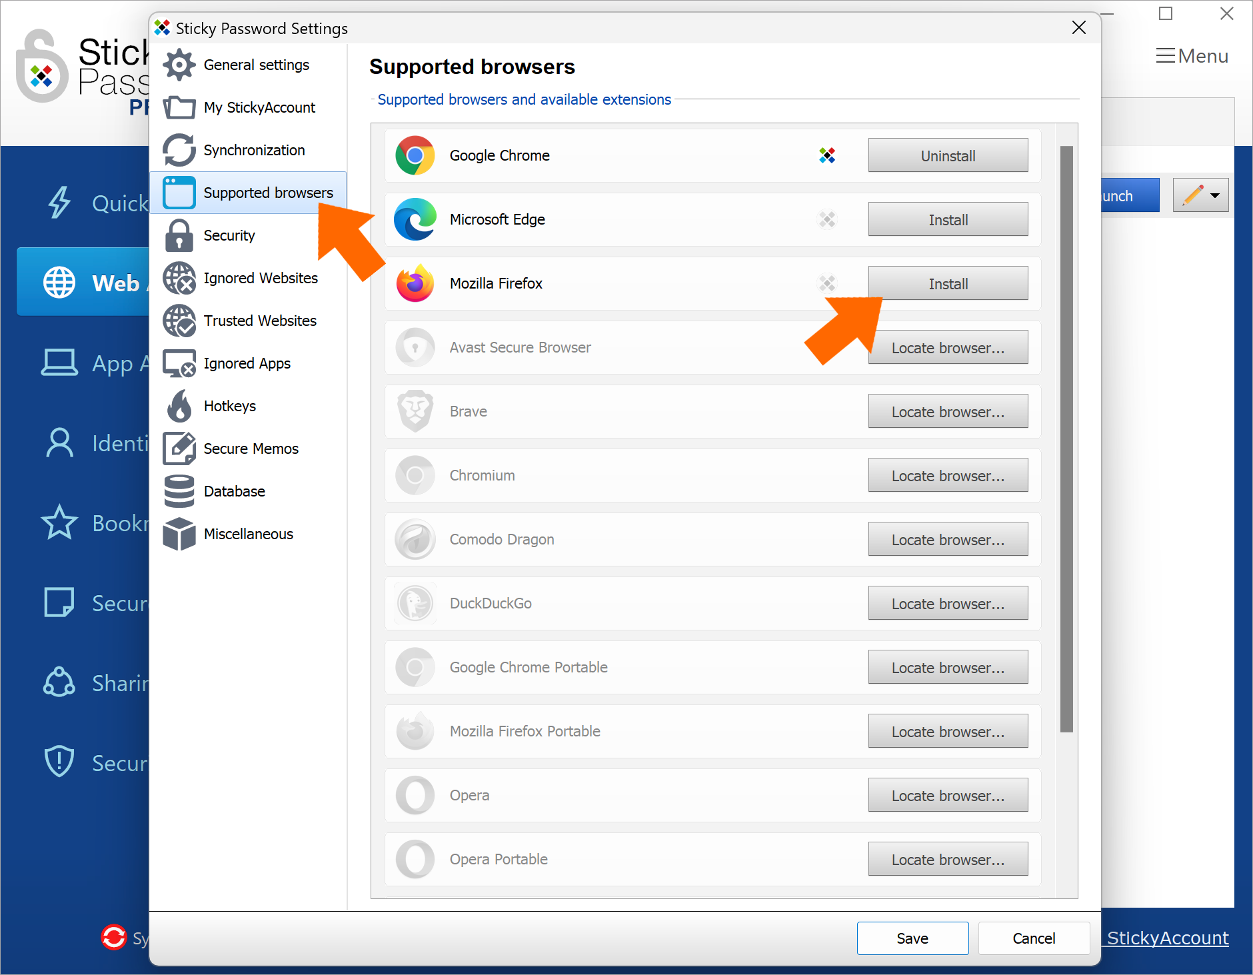
Task: Click the red sync status icon in main window
Action: click(114, 937)
